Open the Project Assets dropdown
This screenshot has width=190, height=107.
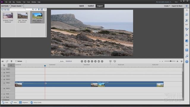point(17,6)
